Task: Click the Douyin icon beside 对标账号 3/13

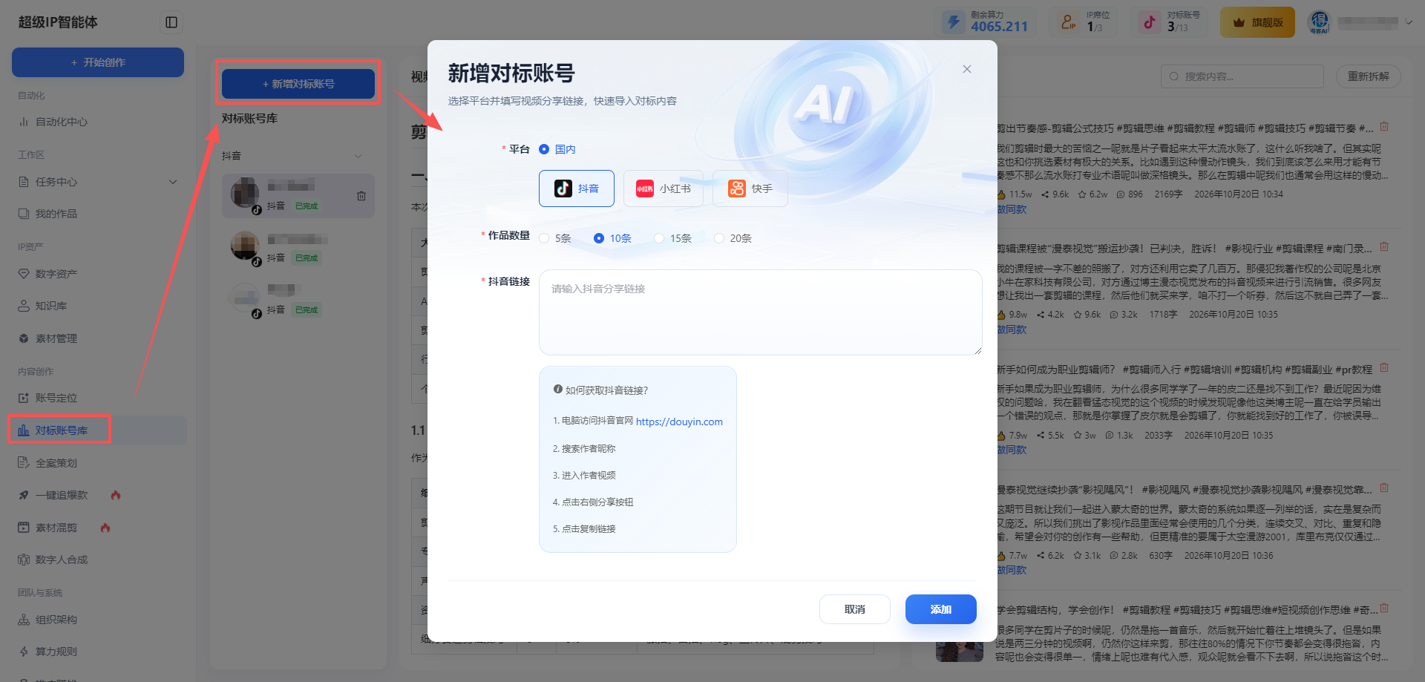Action: coord(1149,22)
